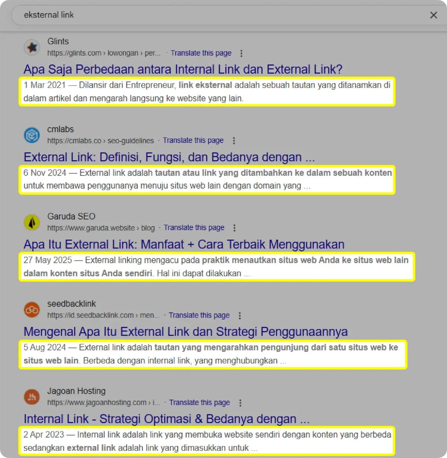Translate this page for cmlabs result
447x458 pixels.
coord(193,140)
